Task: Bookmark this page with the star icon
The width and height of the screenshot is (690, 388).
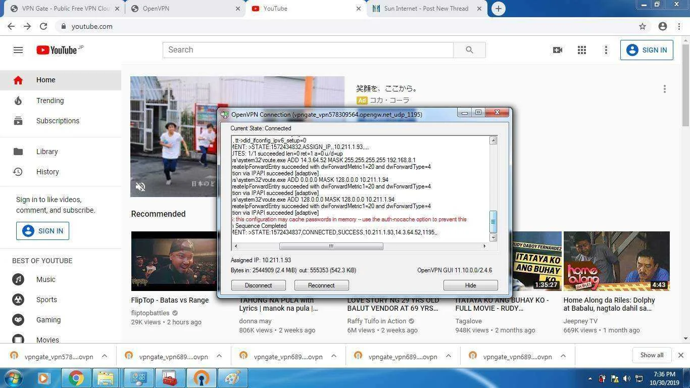Action: (x=643, y=26)
